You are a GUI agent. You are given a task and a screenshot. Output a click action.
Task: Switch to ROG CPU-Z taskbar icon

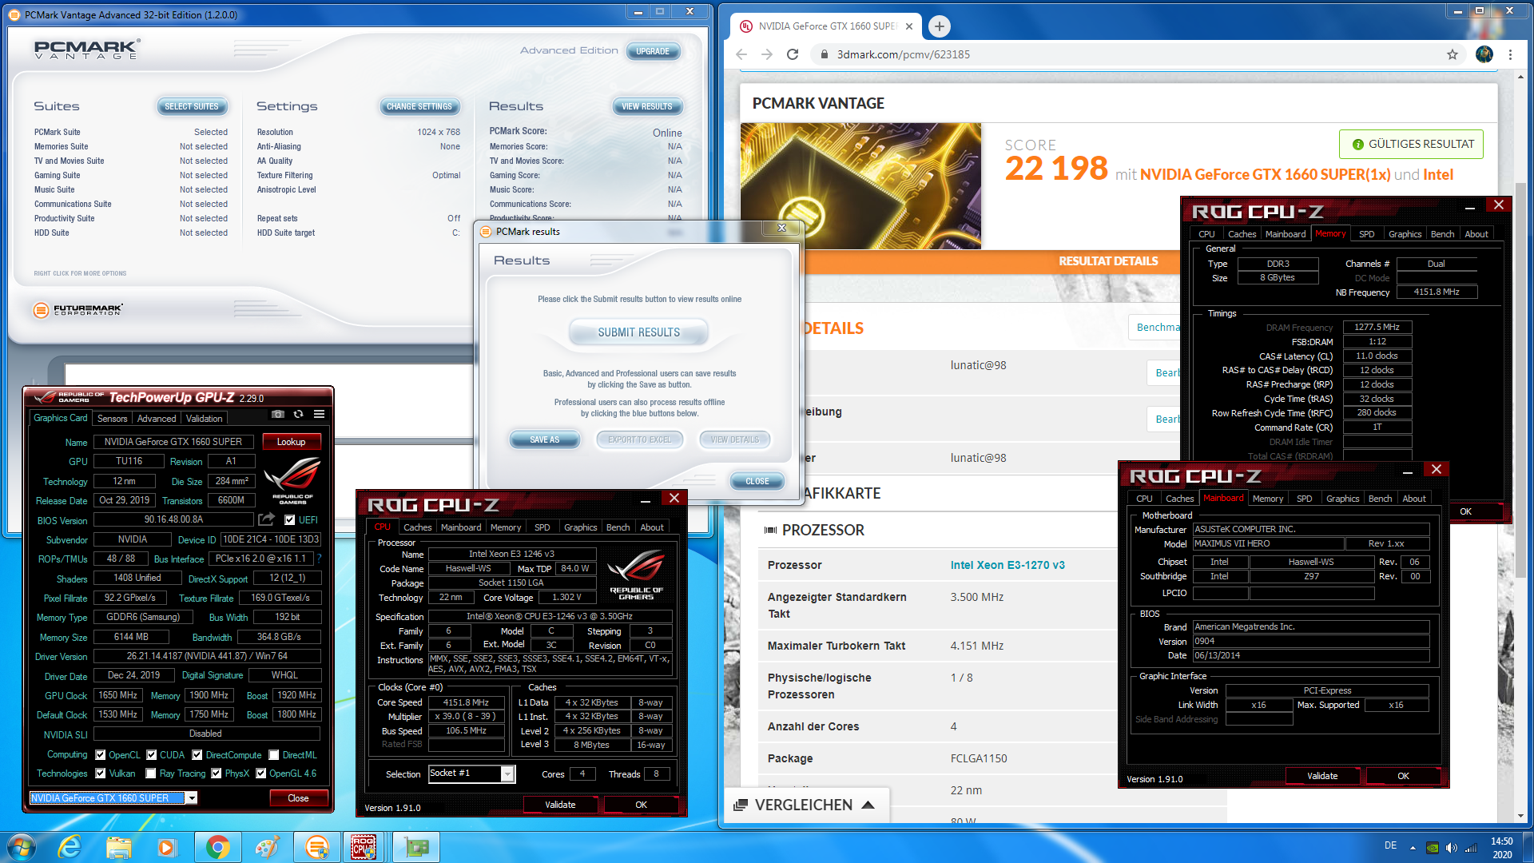tap(364, 847)
